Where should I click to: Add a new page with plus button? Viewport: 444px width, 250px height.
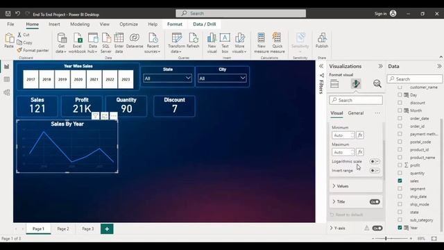pos(107,229)
